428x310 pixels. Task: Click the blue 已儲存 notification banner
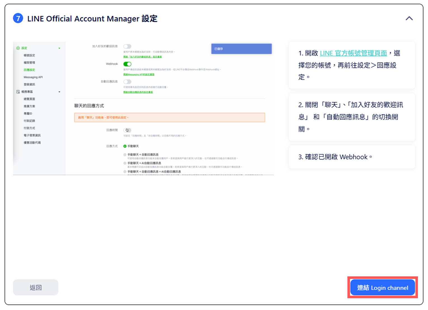click(241, 49)
